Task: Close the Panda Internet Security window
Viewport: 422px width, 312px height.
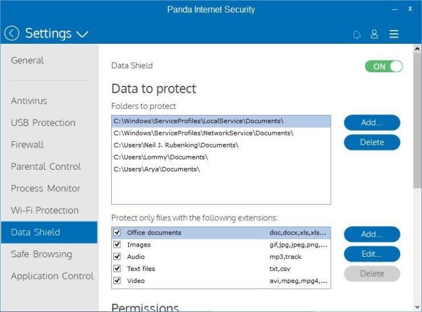Action: [410, 9]
